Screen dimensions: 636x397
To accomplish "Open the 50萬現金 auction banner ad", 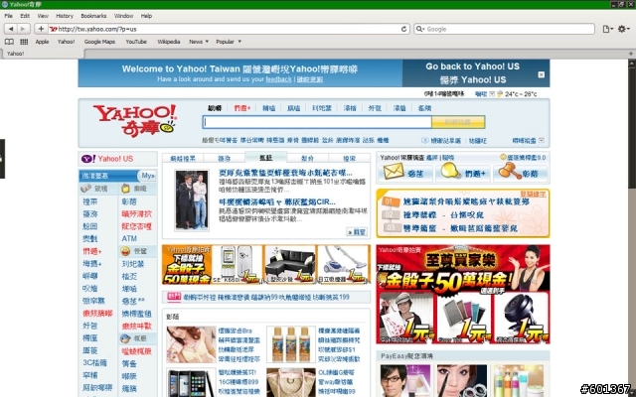I will click(463, 294).
